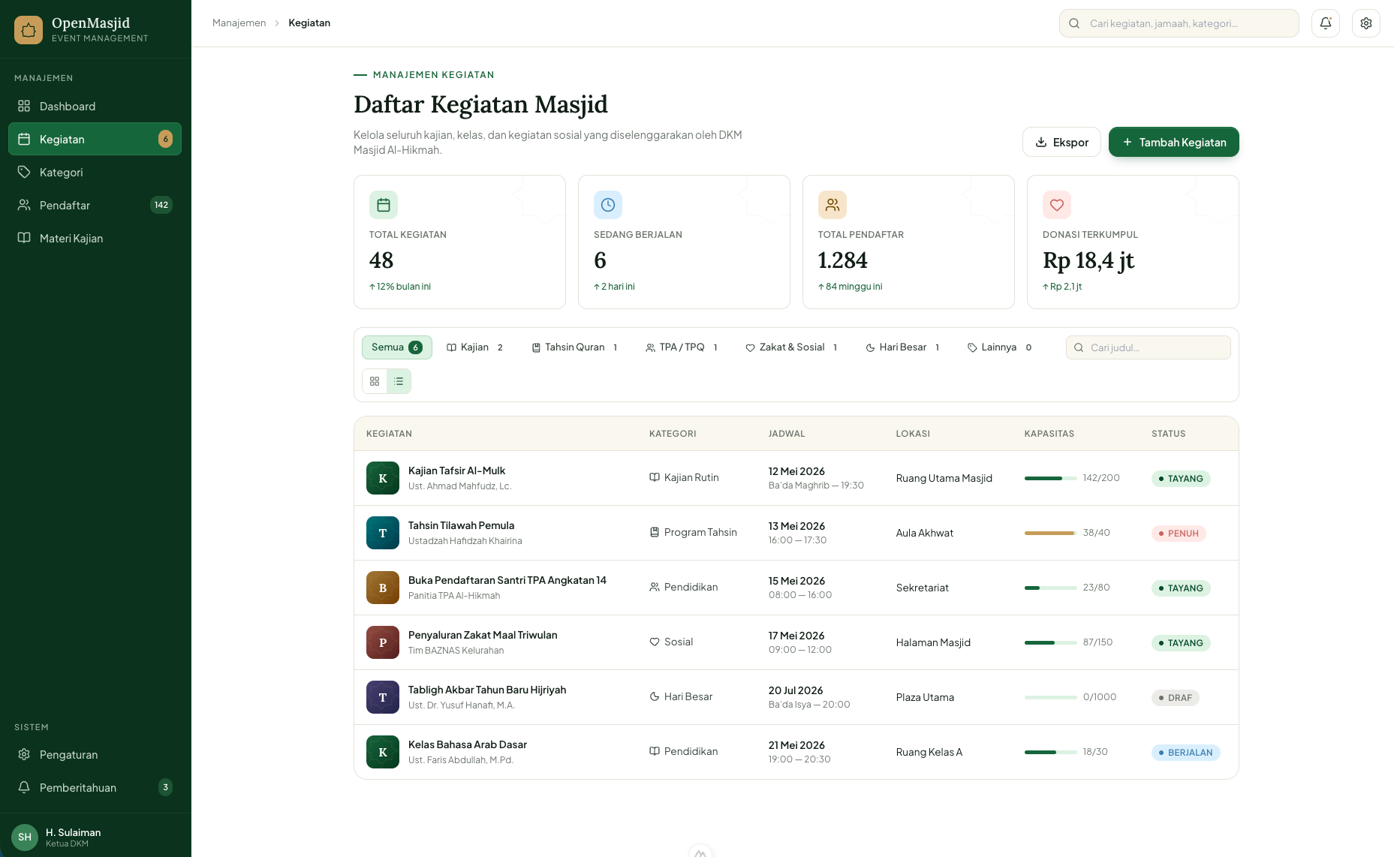Filter by Zakat & Sosial tab

[x=791, y=347]
